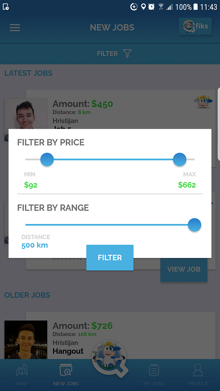
Task: Click the minimum price slider handle
Action: click(47, 160)
